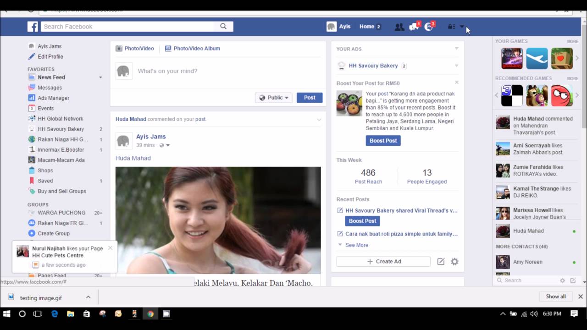Viewport: 587px width, 330px height.
Task: Open the testing image.gif download menu arrow
Action: click(88, 297)
